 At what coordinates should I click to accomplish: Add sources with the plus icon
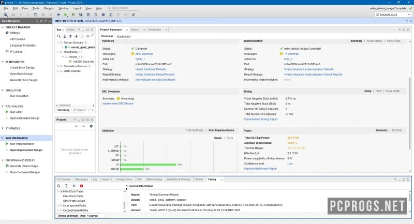[x=76, y=36]
